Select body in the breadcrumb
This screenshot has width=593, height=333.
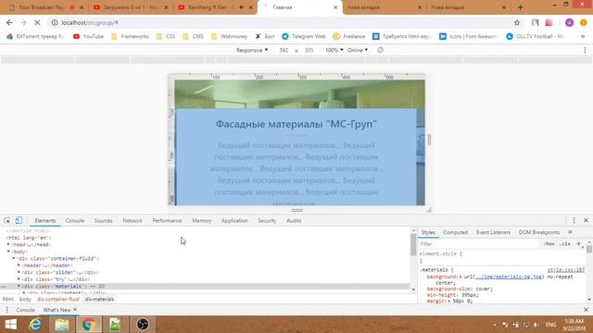(25, 299)
